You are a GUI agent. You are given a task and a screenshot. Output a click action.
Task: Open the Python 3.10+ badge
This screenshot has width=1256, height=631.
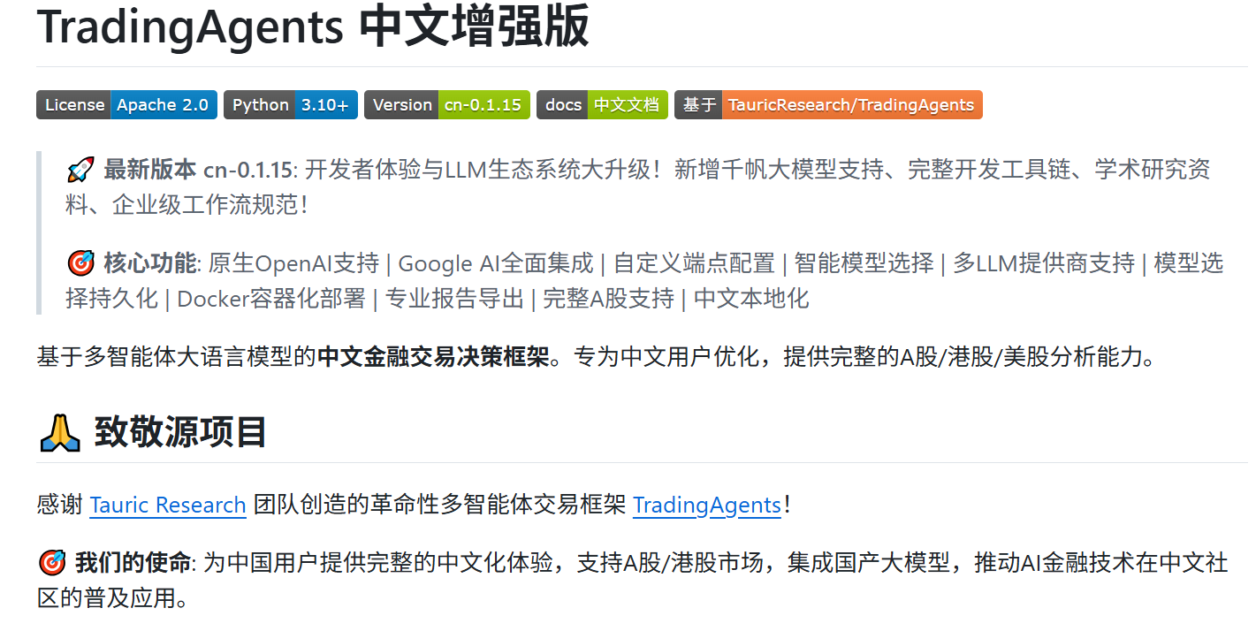290,104
